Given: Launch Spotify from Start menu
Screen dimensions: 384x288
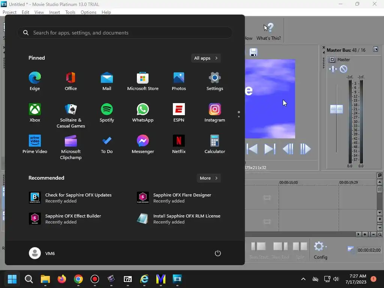Looking at the screenshot, I should tap(107, 112).
